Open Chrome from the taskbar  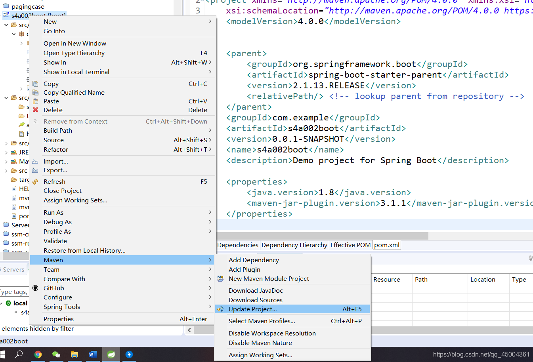click(38, 354)
